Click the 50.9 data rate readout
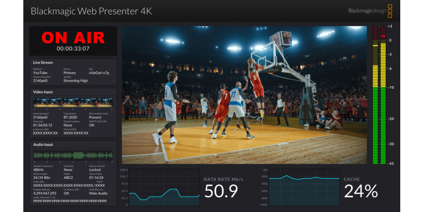 click(x=221, y=191)
